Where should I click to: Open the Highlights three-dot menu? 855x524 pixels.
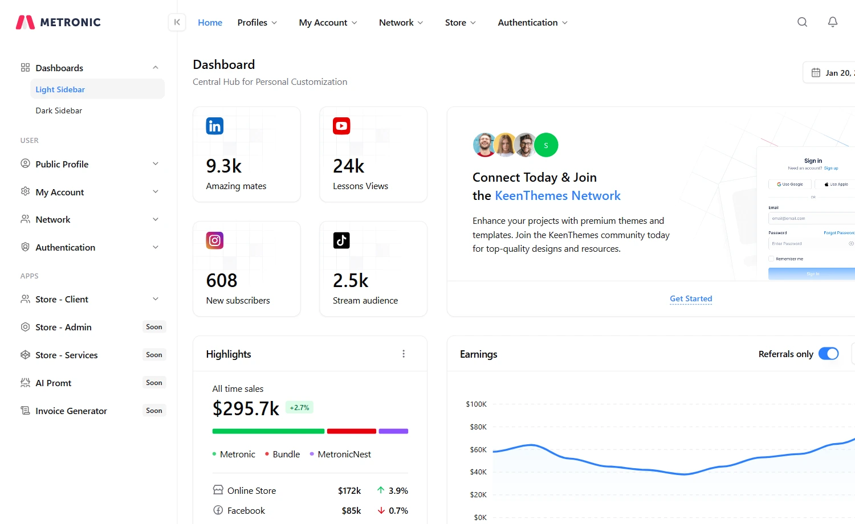404,354
